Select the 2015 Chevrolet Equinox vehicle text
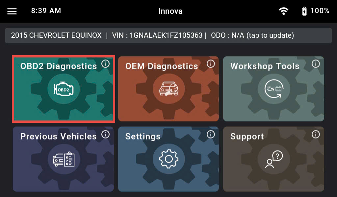 56,35
